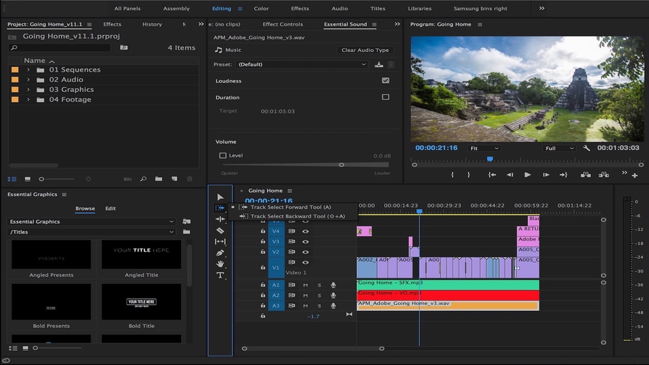
Task: Click the Ripple Edit tool
Action: [220, 219]
